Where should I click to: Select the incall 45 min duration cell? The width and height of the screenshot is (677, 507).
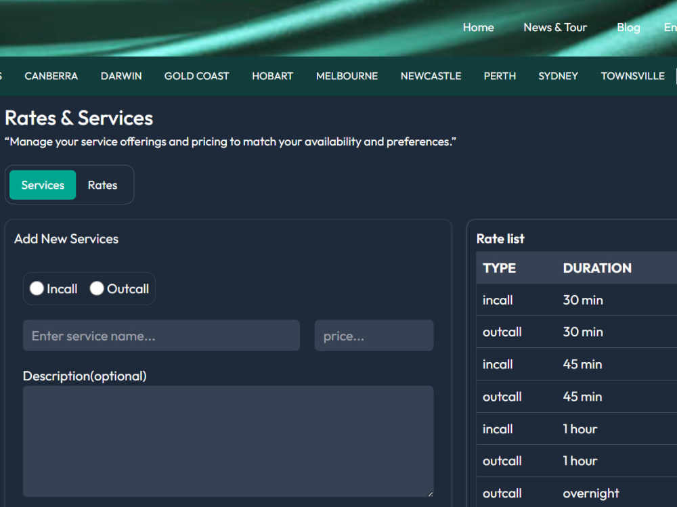582,364
